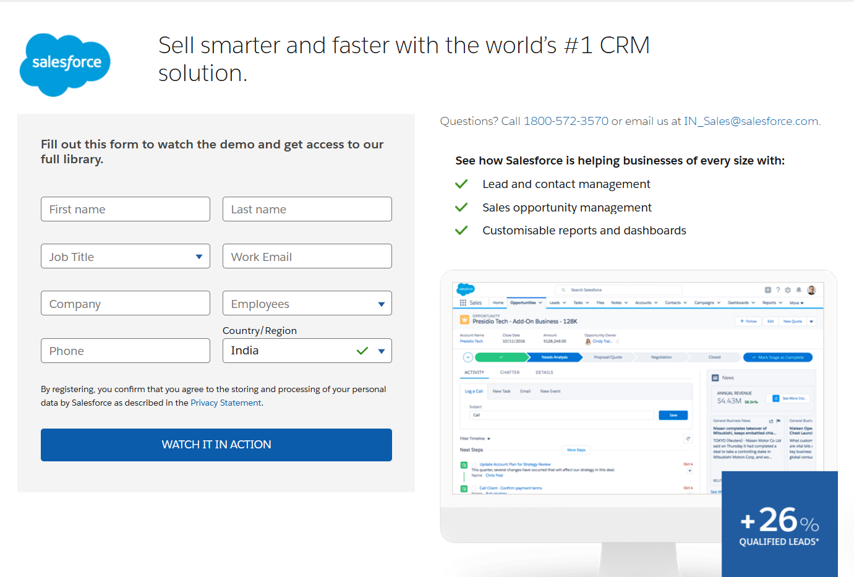Click 'Customisable reports and dashboards' text
Screen dimensions: 854x577
584,230
